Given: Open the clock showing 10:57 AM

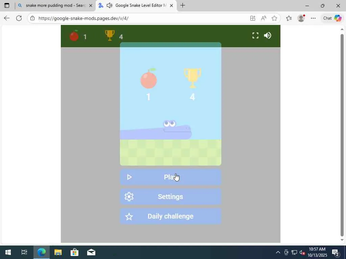Looking at the screenshot, I should coord(317,252).
